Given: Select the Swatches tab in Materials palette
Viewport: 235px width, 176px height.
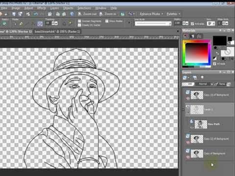Looking at the screenshot, I should click(198, 36).
